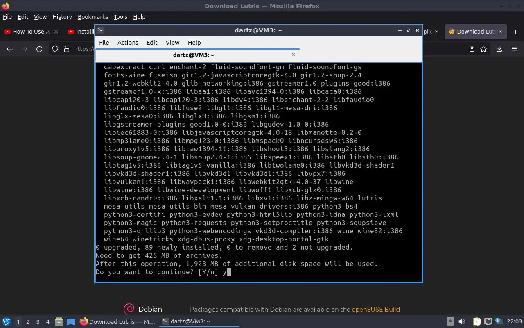Select the dartz@VM3 terminal tab
Image resolution: width=524 pixels, height=328 pixels.
point(198,55)
